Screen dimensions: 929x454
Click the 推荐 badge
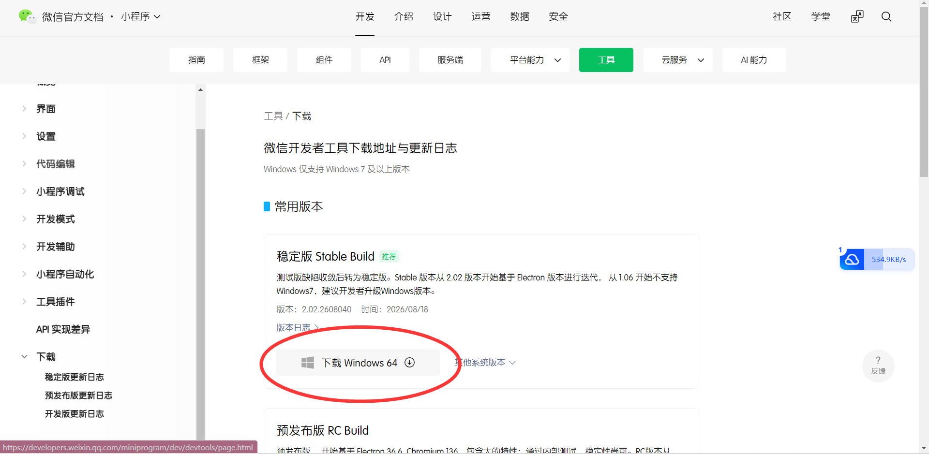pos(389,257)
